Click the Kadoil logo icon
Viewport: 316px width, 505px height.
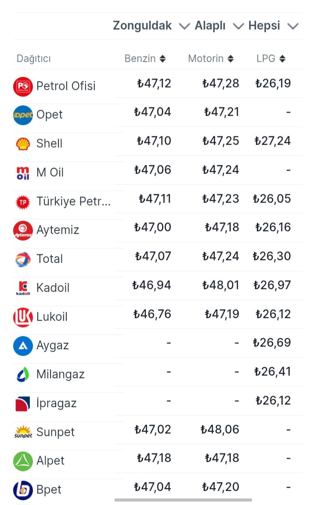(23, 288)
